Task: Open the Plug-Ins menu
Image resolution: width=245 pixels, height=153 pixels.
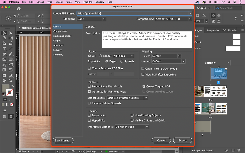Action: (88, 2)
